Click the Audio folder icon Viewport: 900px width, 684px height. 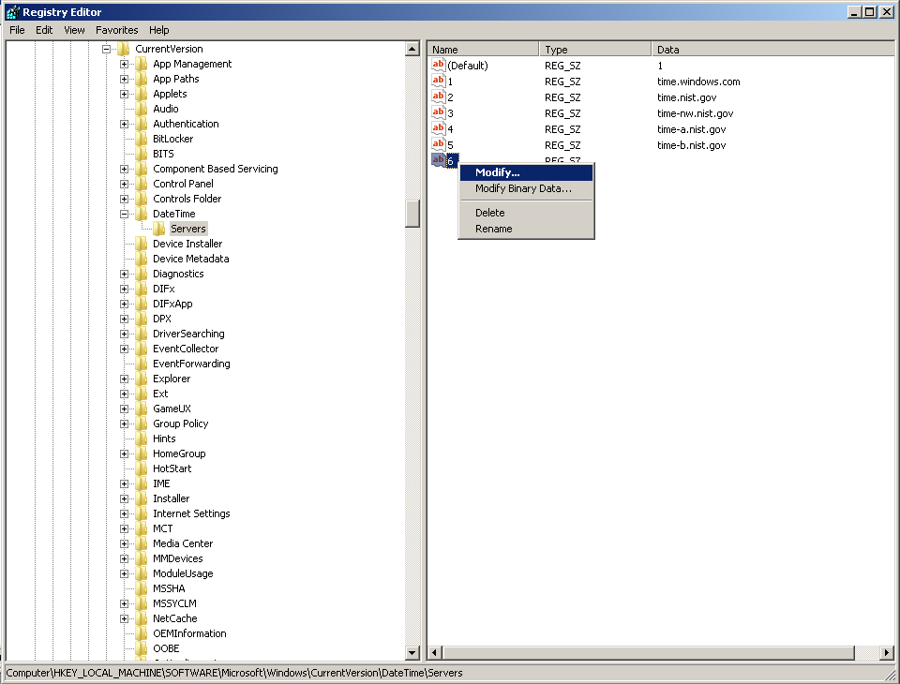pos(142,109)
